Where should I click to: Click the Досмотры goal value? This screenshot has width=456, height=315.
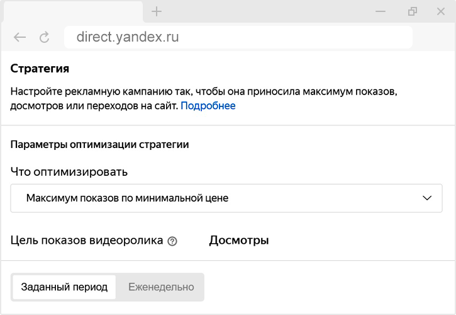239,241
